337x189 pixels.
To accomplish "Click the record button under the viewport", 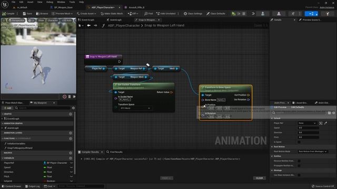I will [64, 97].
